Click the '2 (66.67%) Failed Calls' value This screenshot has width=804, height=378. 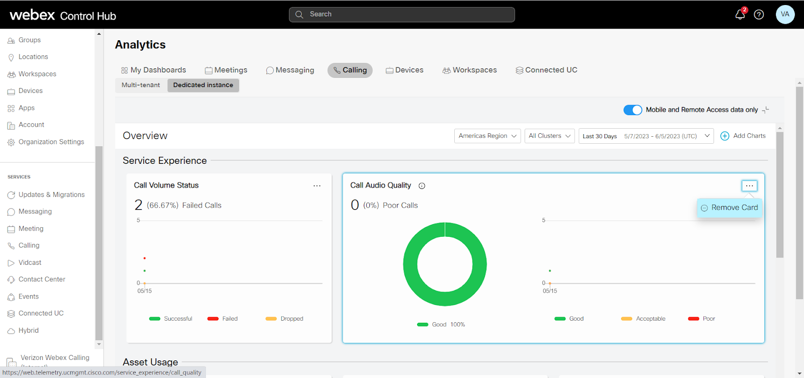(x=178, y=205)
